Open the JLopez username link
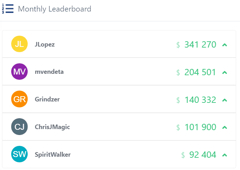Viewport: 240px width, 170px height. point(45,44)
